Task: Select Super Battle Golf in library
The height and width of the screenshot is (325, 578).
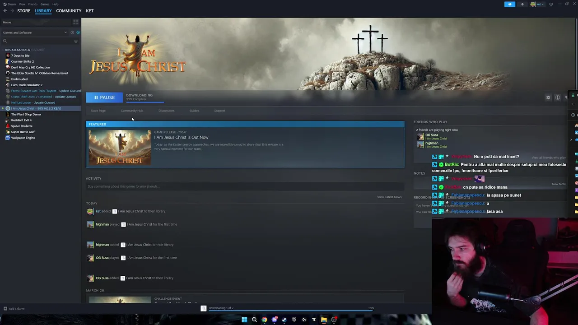Action: point(23,132)
